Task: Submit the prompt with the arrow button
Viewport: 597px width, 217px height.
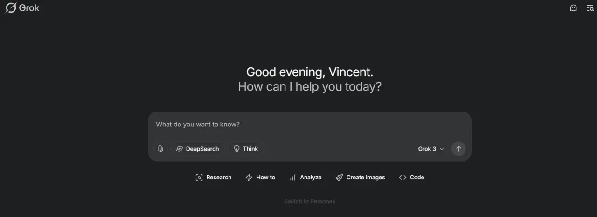Action: (x=458, y=149)
